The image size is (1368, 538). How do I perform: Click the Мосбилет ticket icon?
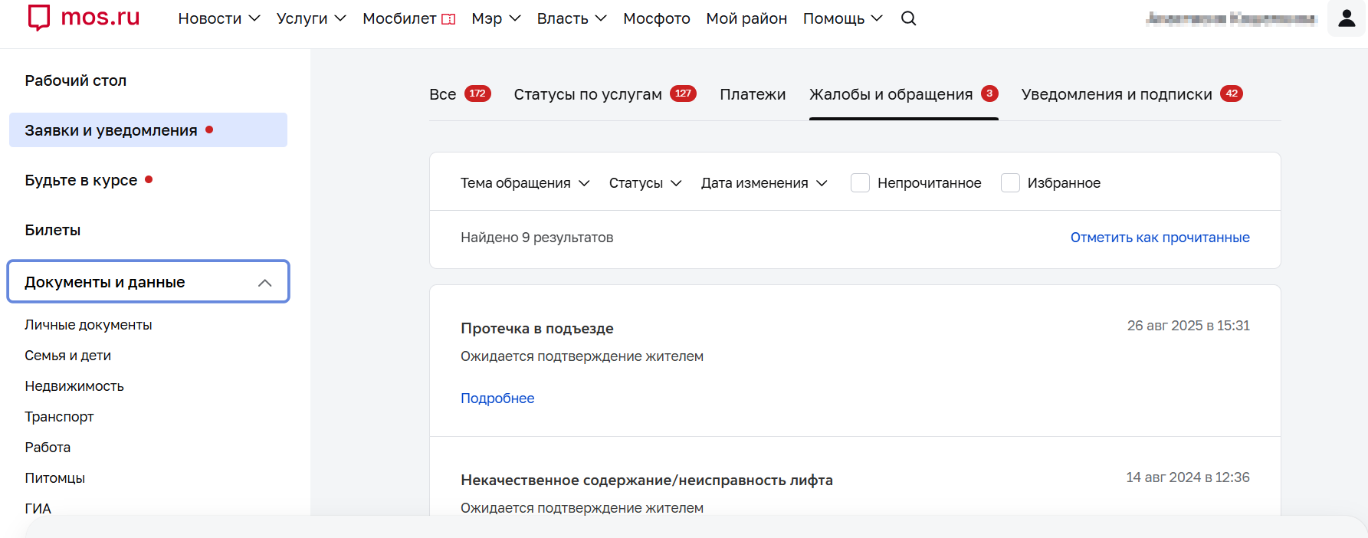point(449,19)
